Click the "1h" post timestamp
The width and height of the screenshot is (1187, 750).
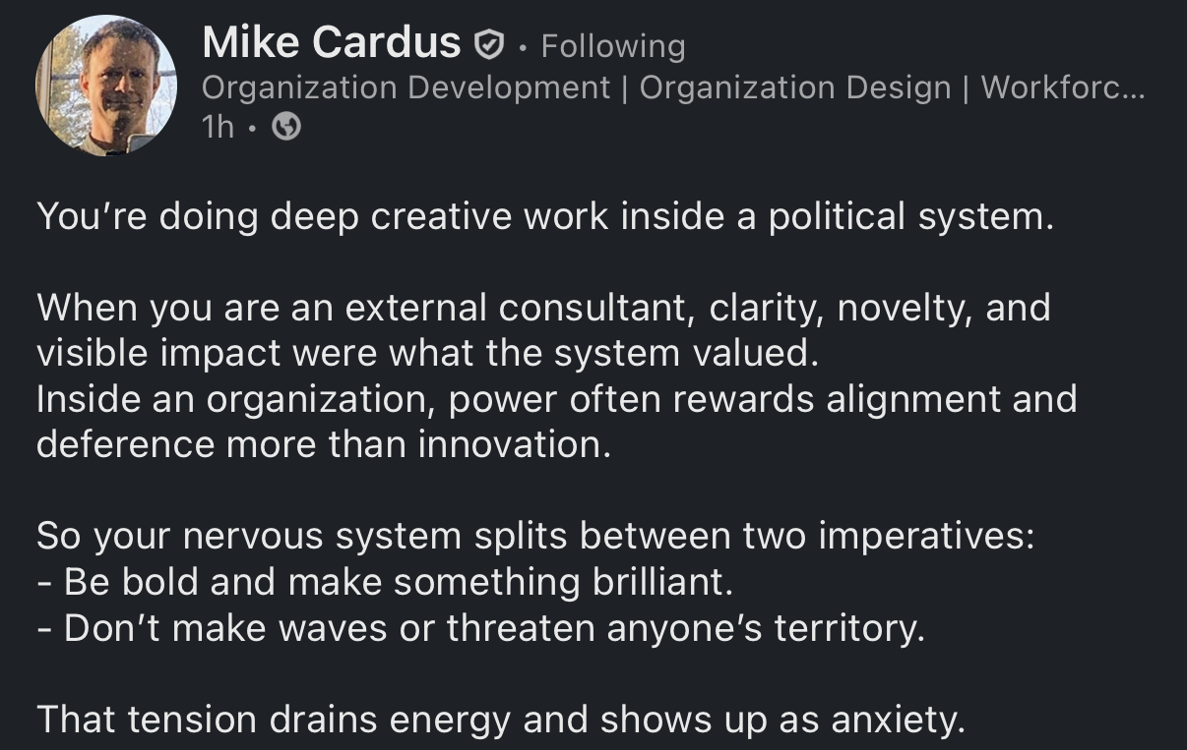click(218, 128)
